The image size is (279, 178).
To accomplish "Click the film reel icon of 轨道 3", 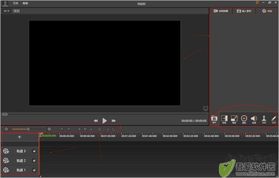I will [6, 151].
